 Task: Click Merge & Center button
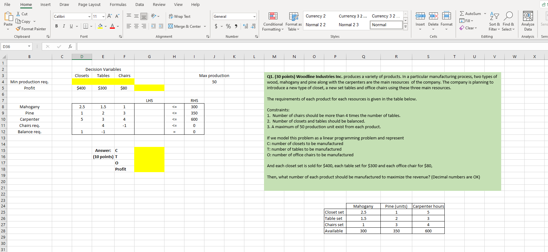click(x=184, y=27)
